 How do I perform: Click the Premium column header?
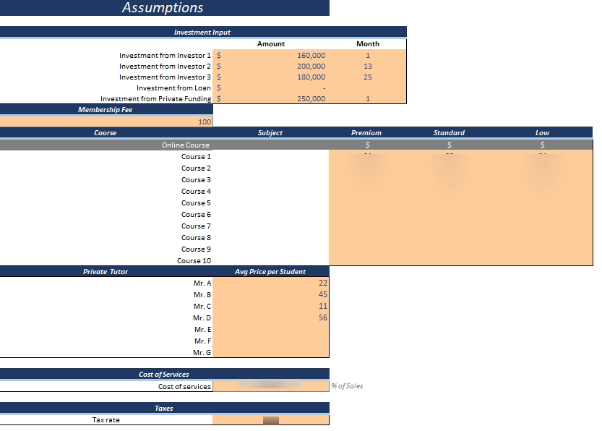tap(366, 133)
